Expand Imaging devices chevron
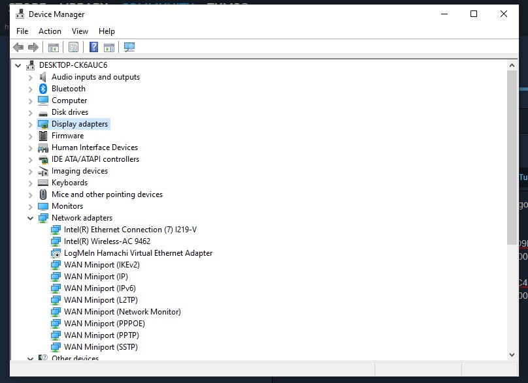Screen dimensions: 528x383 pyautogui.click(x=30, y=172)
